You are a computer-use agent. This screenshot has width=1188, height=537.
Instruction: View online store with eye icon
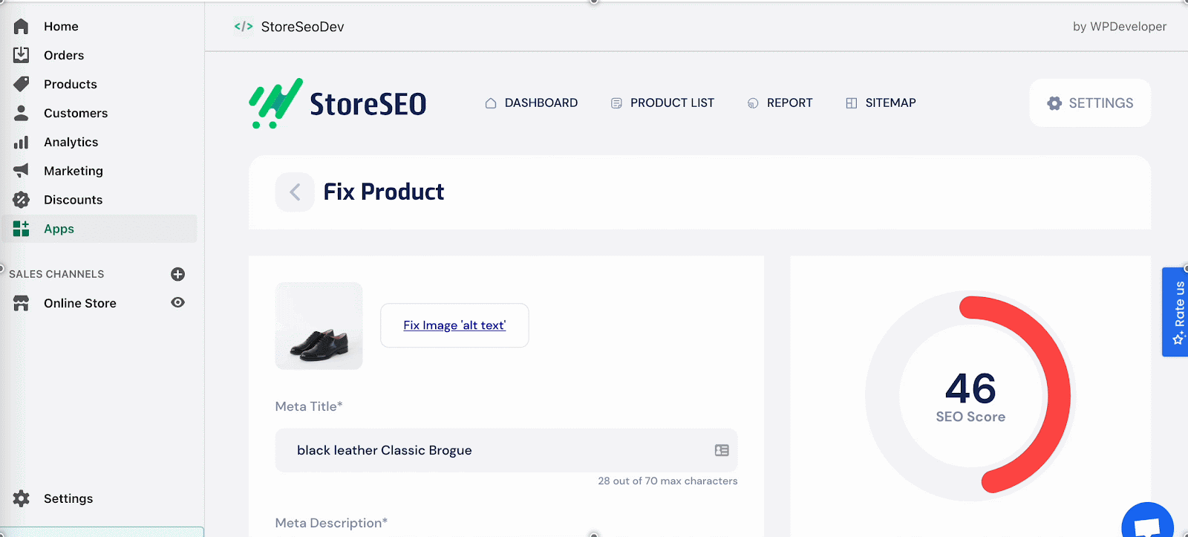point(177,302)
